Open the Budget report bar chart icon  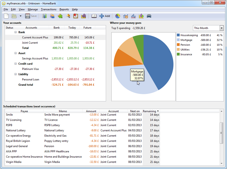pyautogui.click(x=141, y=16)
